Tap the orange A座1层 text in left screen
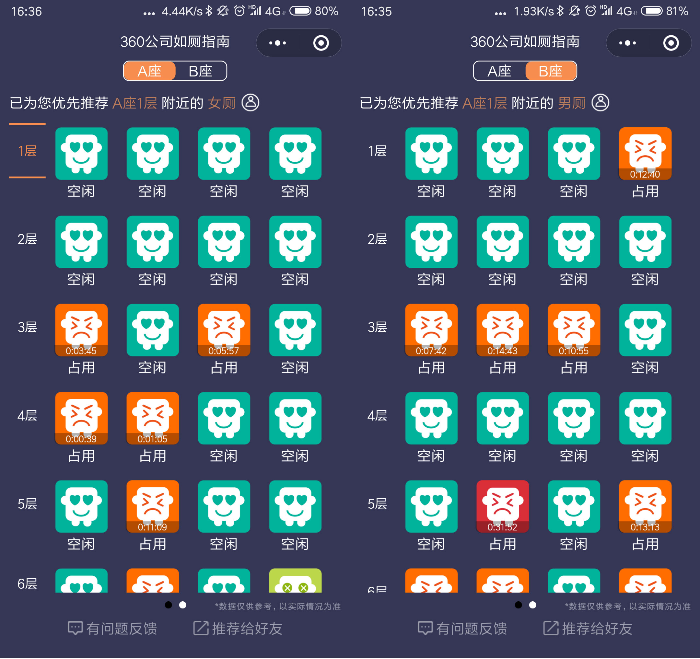This screenshot has width=700, height=659. [x=135, y=103]
